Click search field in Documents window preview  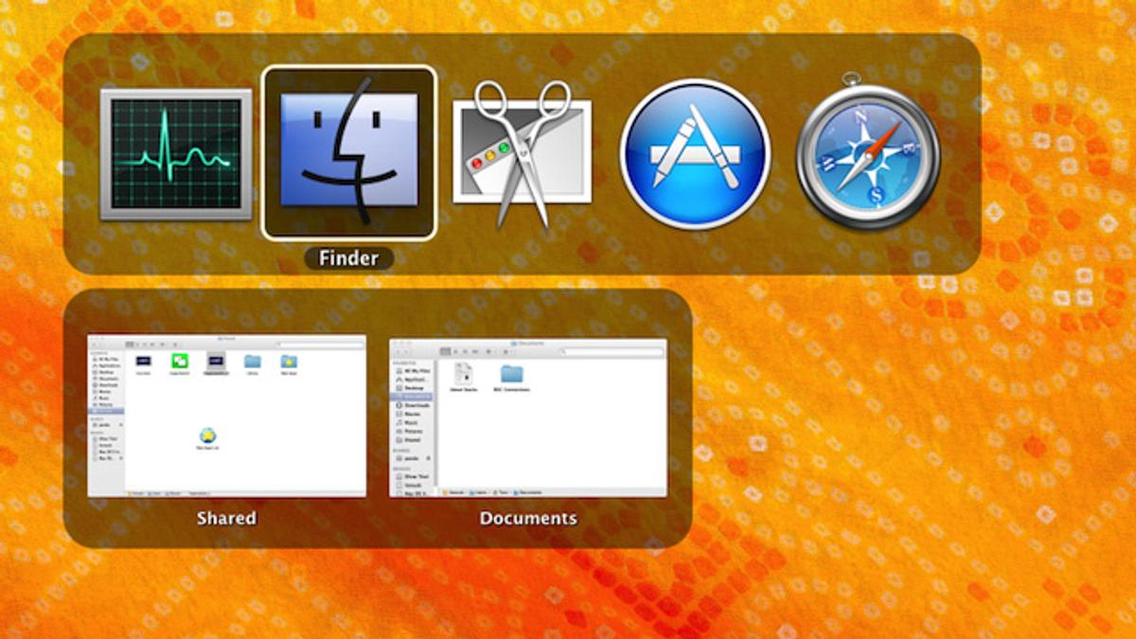(x=611, y=351)
